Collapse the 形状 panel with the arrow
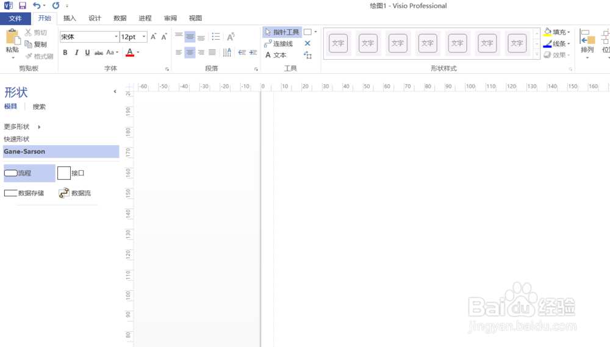Image resolution: width=610 pixels, height=347 pixels. point(115,91)
